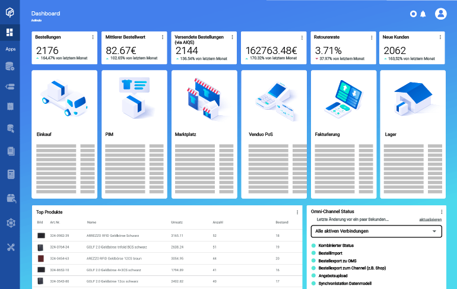Screen dimensions: 457x289
Task: Sort the table by Umsatz column header
Action: click(177, 223)
